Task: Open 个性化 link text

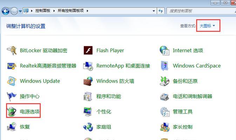Action: [104, 112]
